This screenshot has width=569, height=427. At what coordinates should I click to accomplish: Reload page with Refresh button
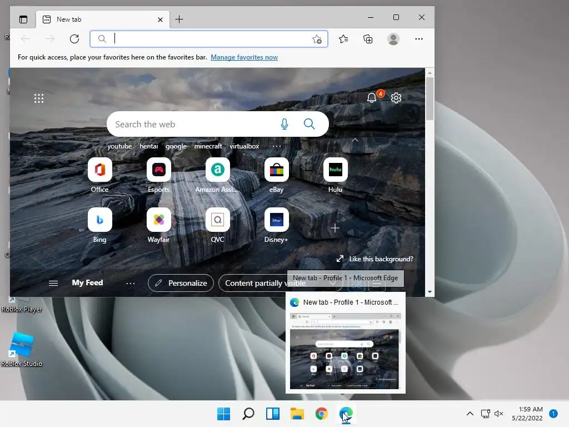[74, 39]
